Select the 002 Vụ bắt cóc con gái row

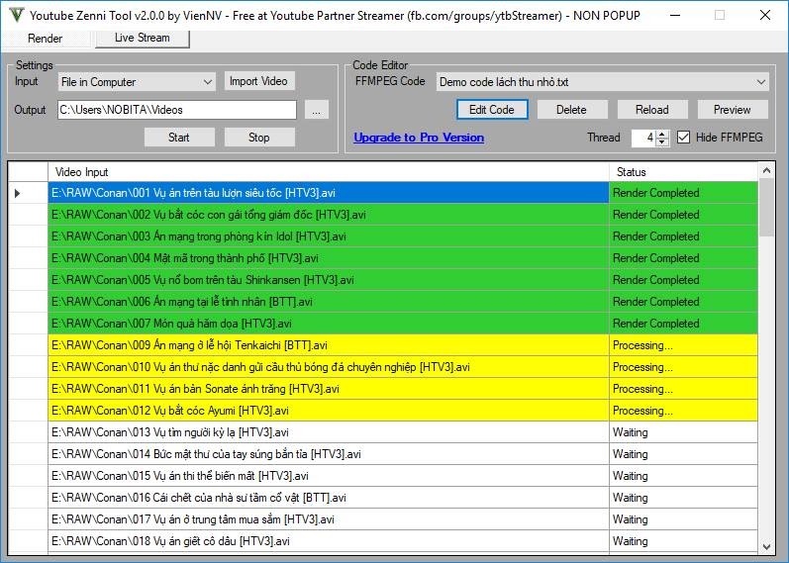tap(329, 215)
